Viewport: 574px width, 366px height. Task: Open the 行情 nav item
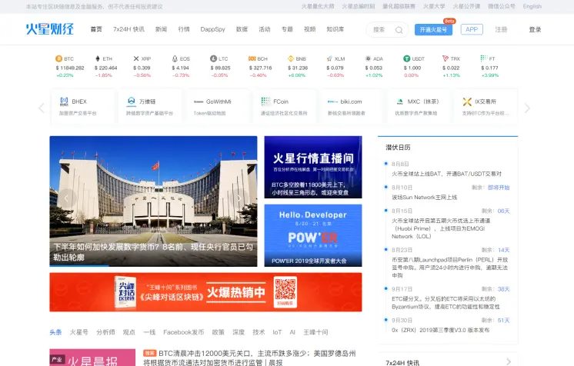point(184,29)
